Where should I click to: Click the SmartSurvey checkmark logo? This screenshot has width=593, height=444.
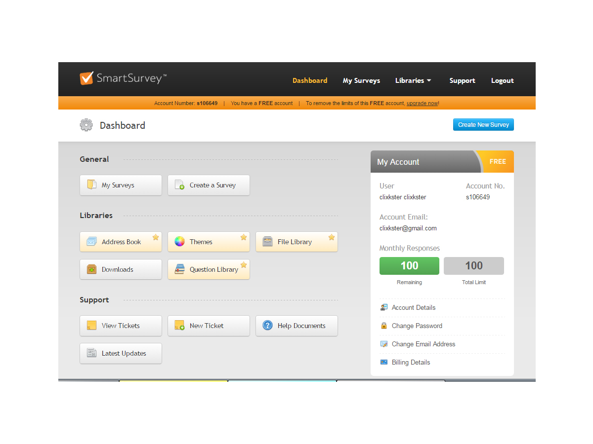(87, 78)
